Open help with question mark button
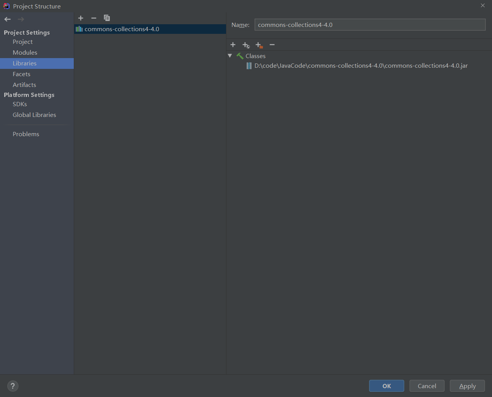 click(x=13, y=386)
